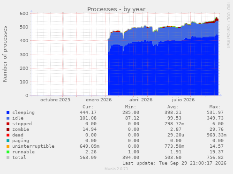Click the 'Last update' timestamp line
The height and width of the screenshot is (174, 233).
point(174,163)
